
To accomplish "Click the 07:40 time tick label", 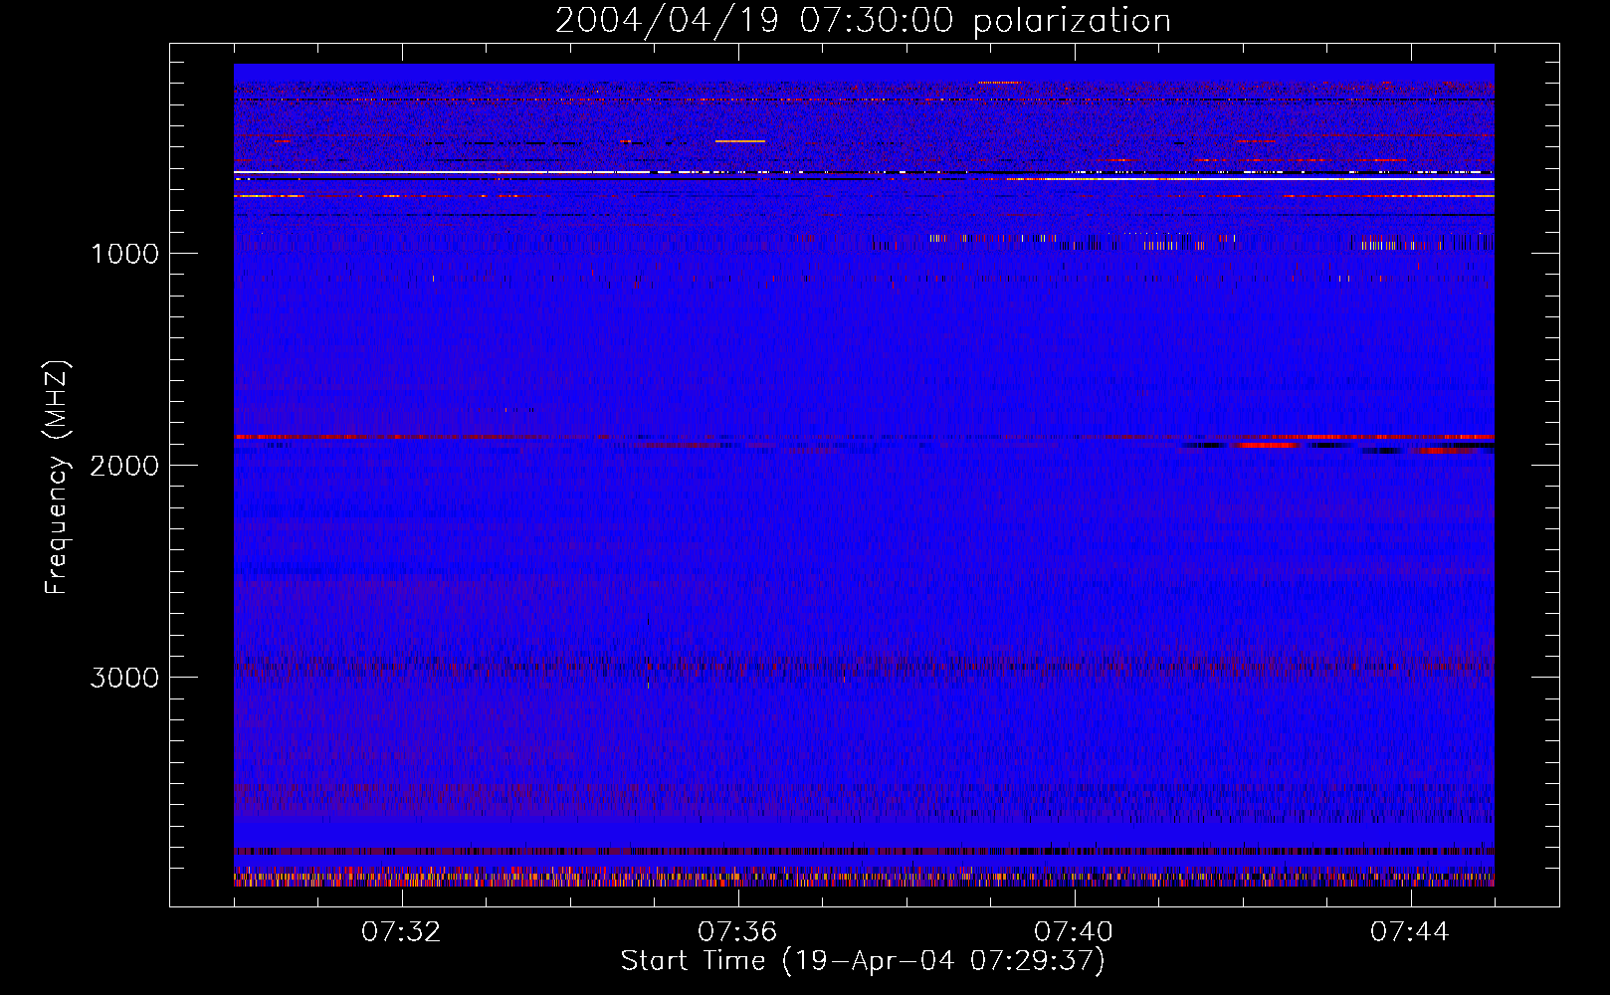I will 1074,932.
